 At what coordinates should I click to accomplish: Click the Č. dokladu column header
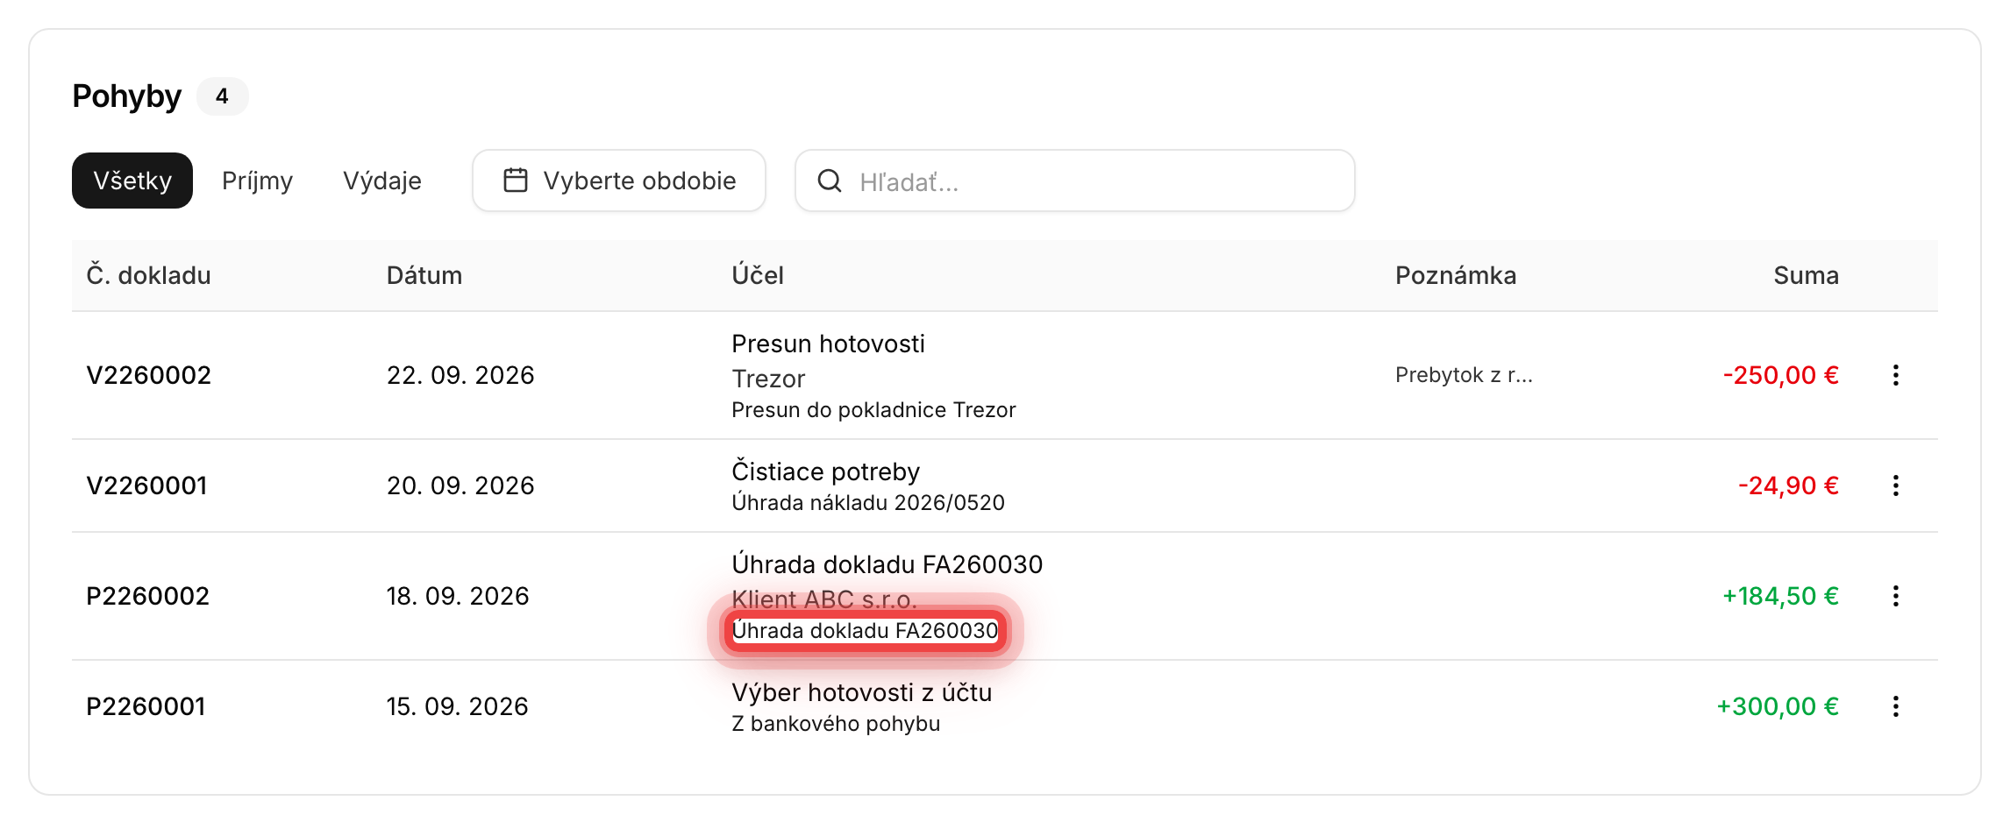149,275
